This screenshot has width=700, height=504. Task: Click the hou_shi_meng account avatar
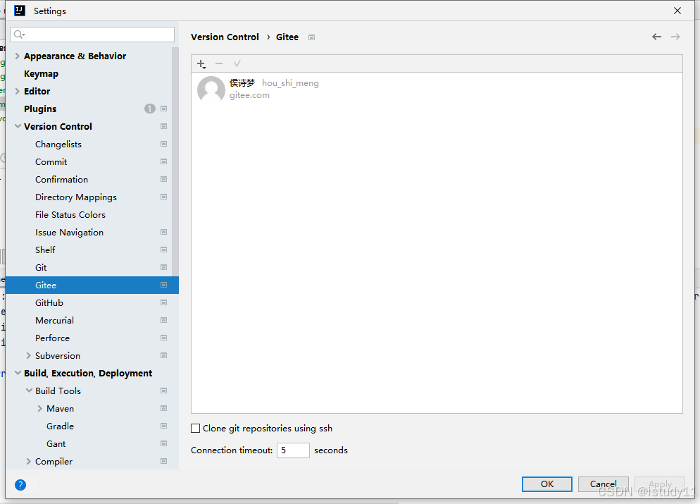pos(211,89)
